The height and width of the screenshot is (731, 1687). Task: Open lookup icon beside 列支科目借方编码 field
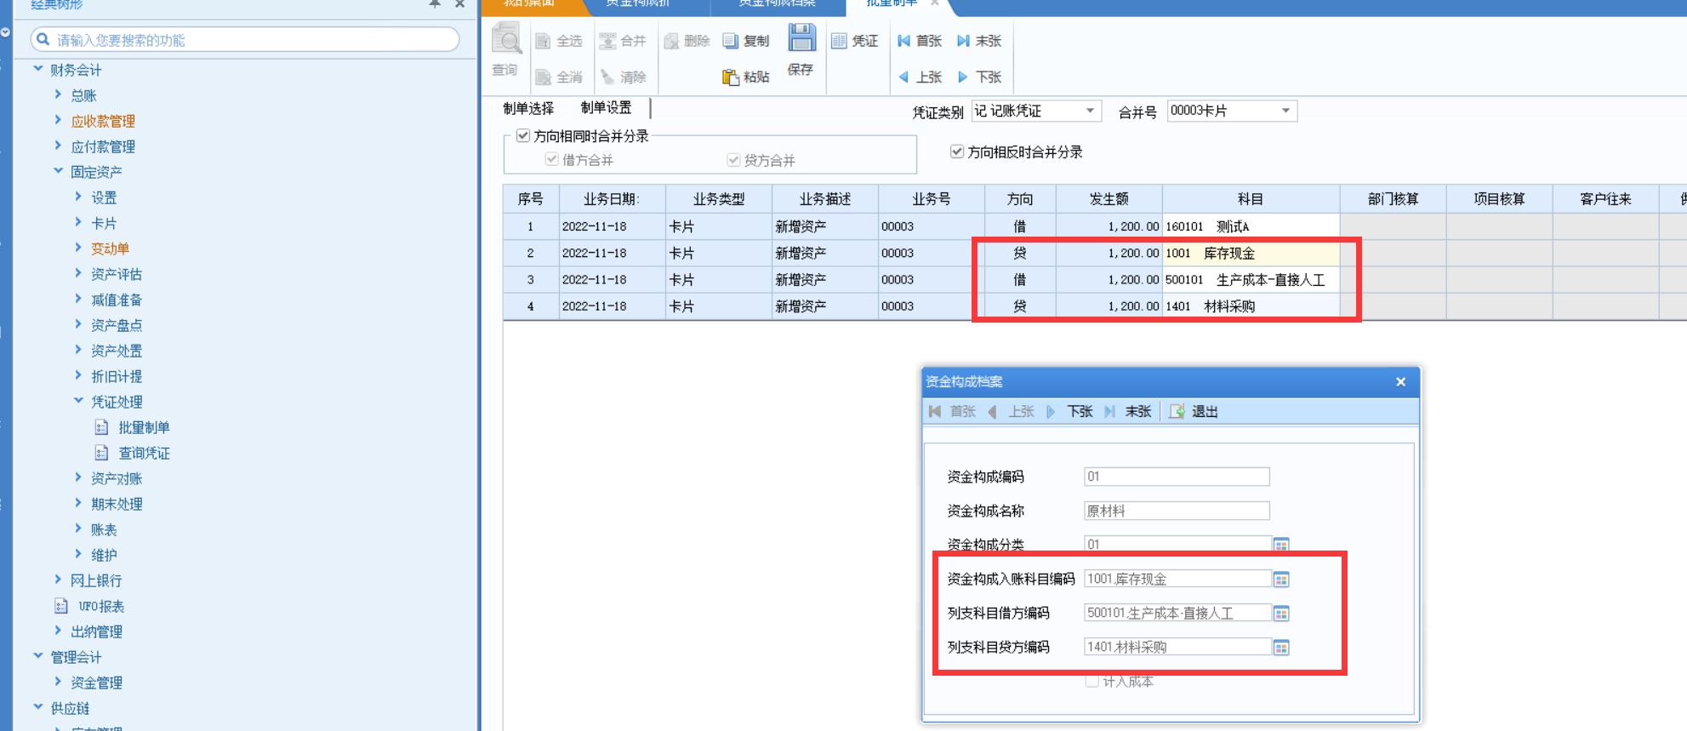click(1281, 614)
